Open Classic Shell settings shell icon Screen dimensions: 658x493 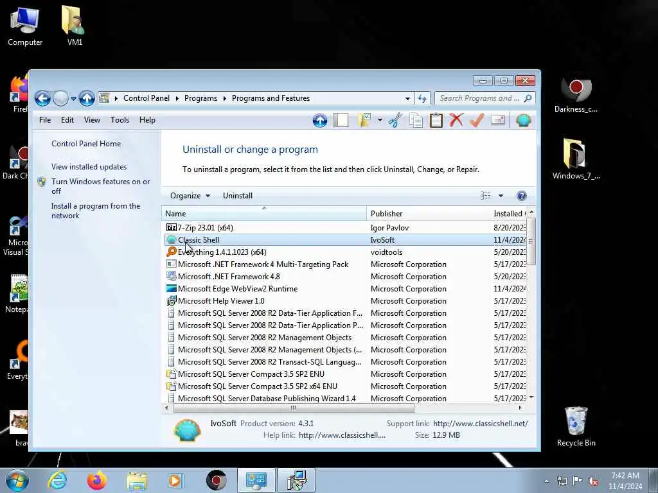point(523,121)
